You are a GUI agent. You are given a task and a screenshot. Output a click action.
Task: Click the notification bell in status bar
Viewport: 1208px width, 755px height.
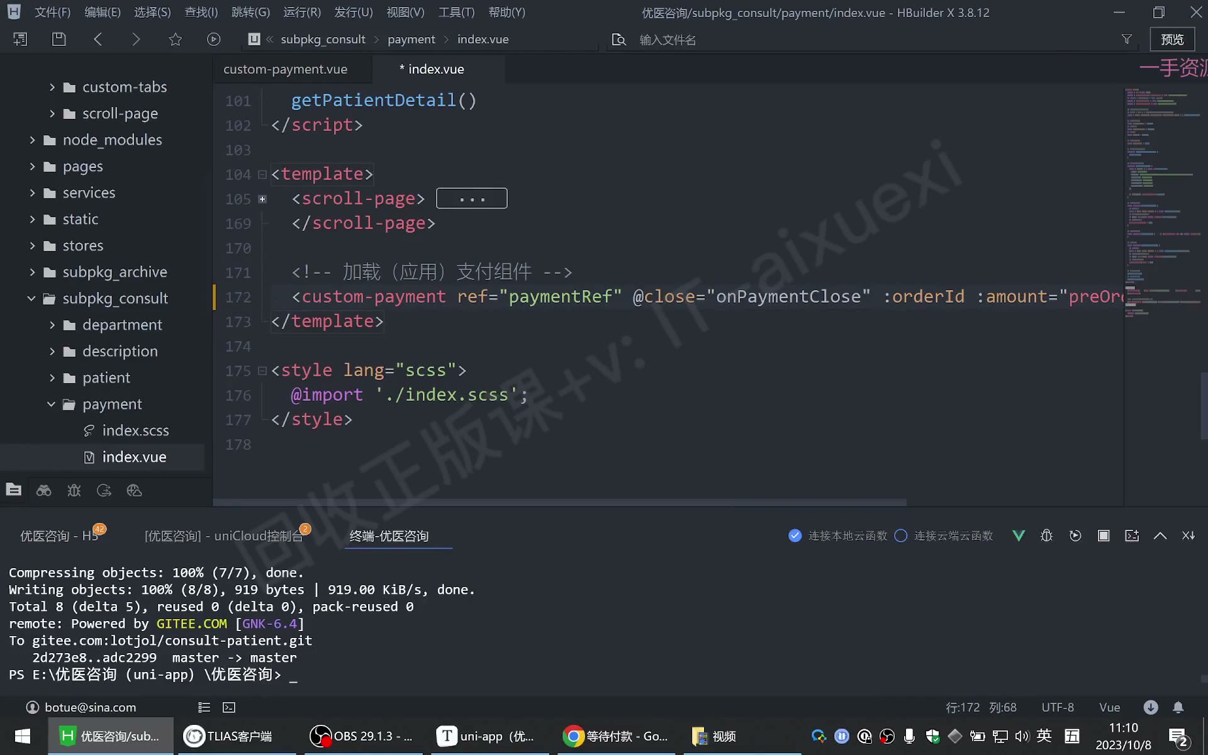[1178, 707]
